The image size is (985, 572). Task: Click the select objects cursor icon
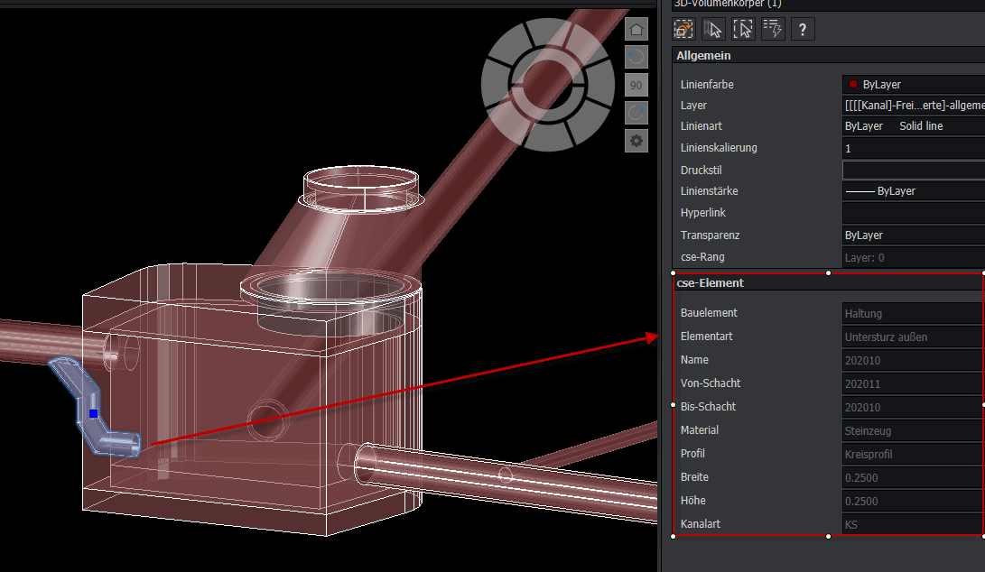click(713, 29)
